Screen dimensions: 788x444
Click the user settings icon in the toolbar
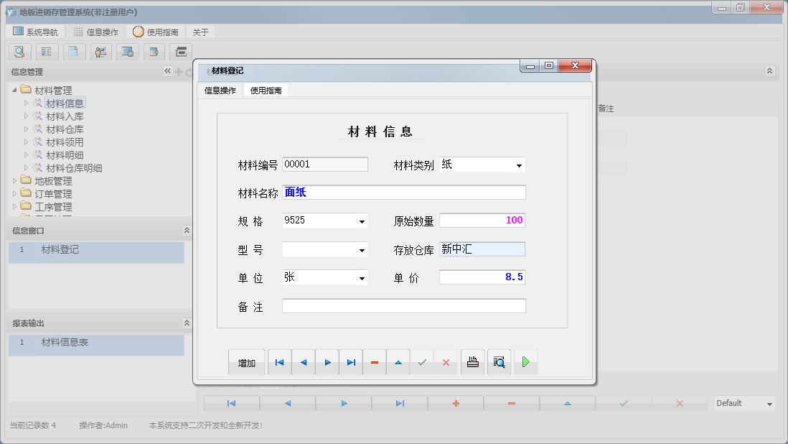coord(100,52)
